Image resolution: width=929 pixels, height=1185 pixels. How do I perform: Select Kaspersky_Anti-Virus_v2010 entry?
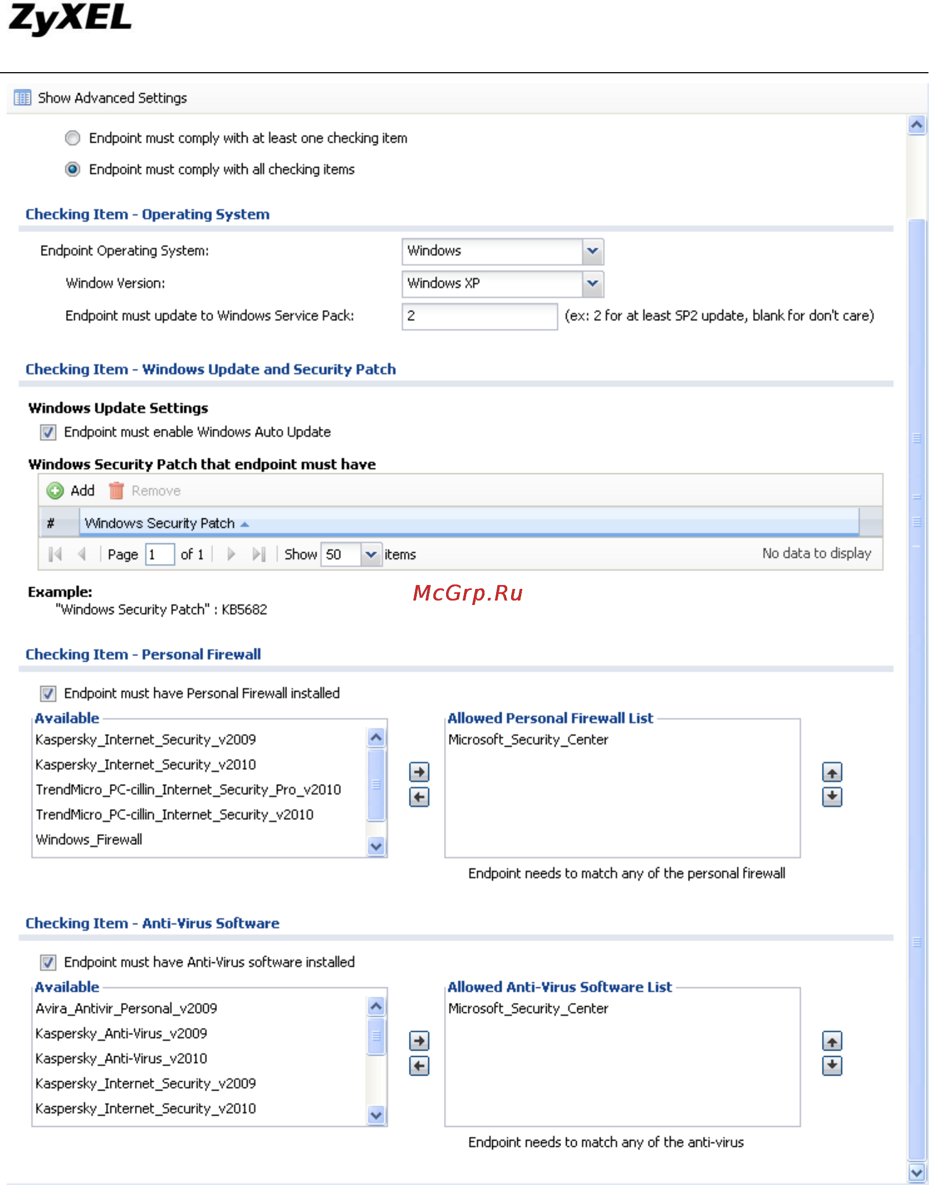[122, 1058]
